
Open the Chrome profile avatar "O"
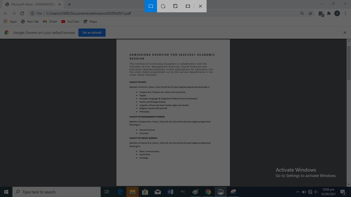(x=337, y=13)
